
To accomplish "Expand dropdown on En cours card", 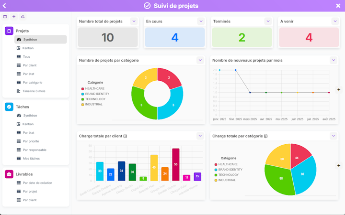I will pos(201,21).
